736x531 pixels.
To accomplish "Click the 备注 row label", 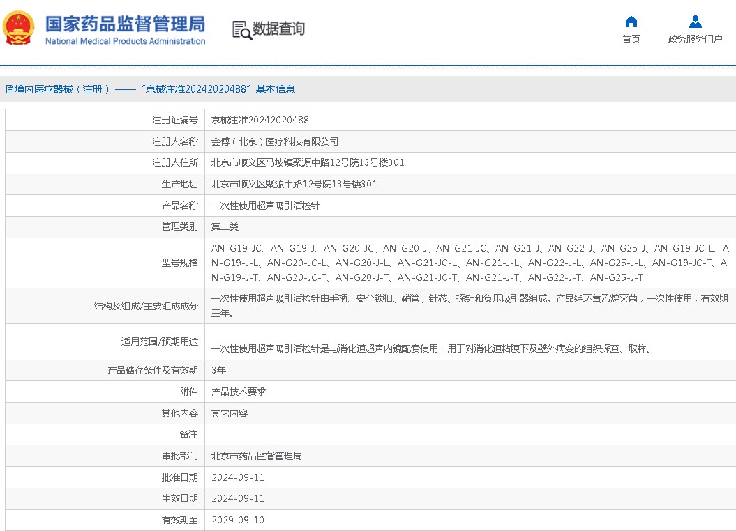I will 188,434.
